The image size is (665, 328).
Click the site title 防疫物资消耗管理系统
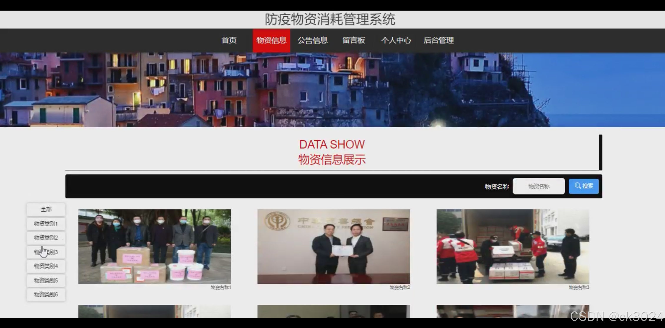tap(331, 19)
